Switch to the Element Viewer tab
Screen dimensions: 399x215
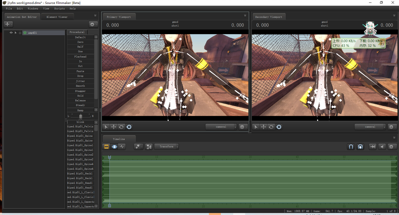[x=57, y=17]
